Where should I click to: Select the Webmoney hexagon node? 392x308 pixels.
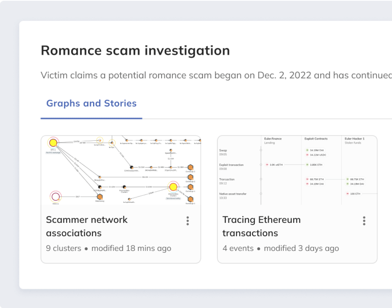(100, 197)
